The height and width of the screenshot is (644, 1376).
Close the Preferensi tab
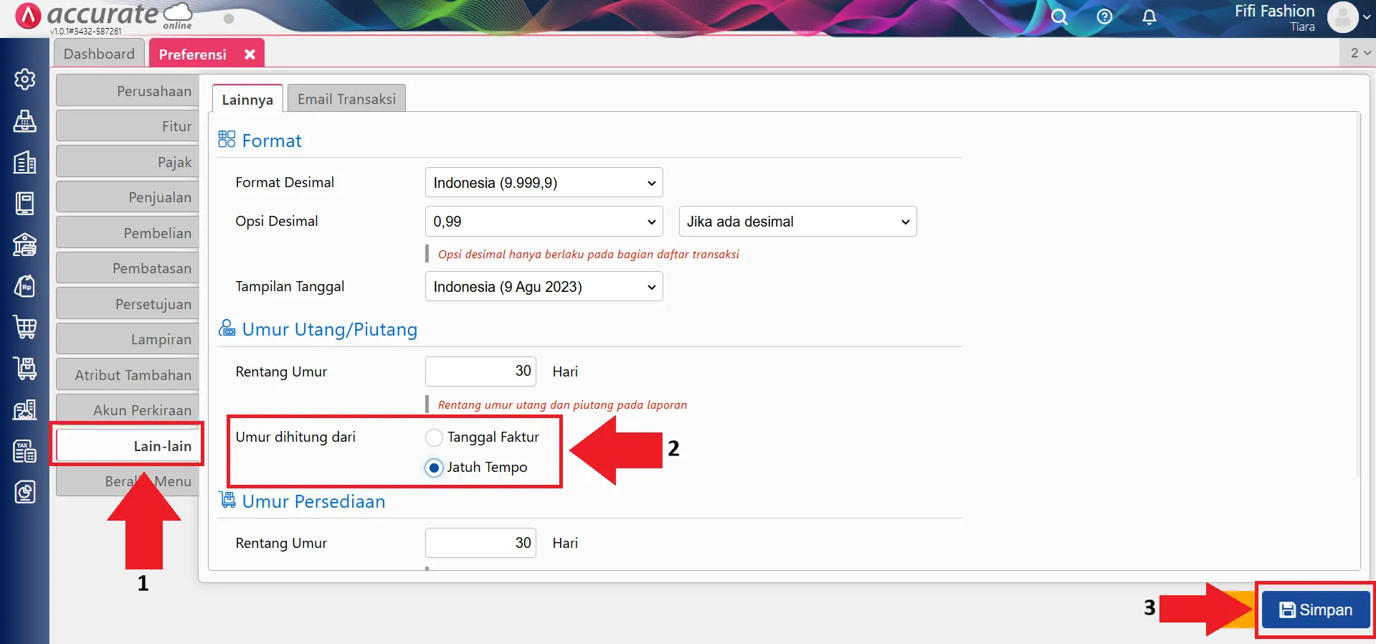point(250,55)
